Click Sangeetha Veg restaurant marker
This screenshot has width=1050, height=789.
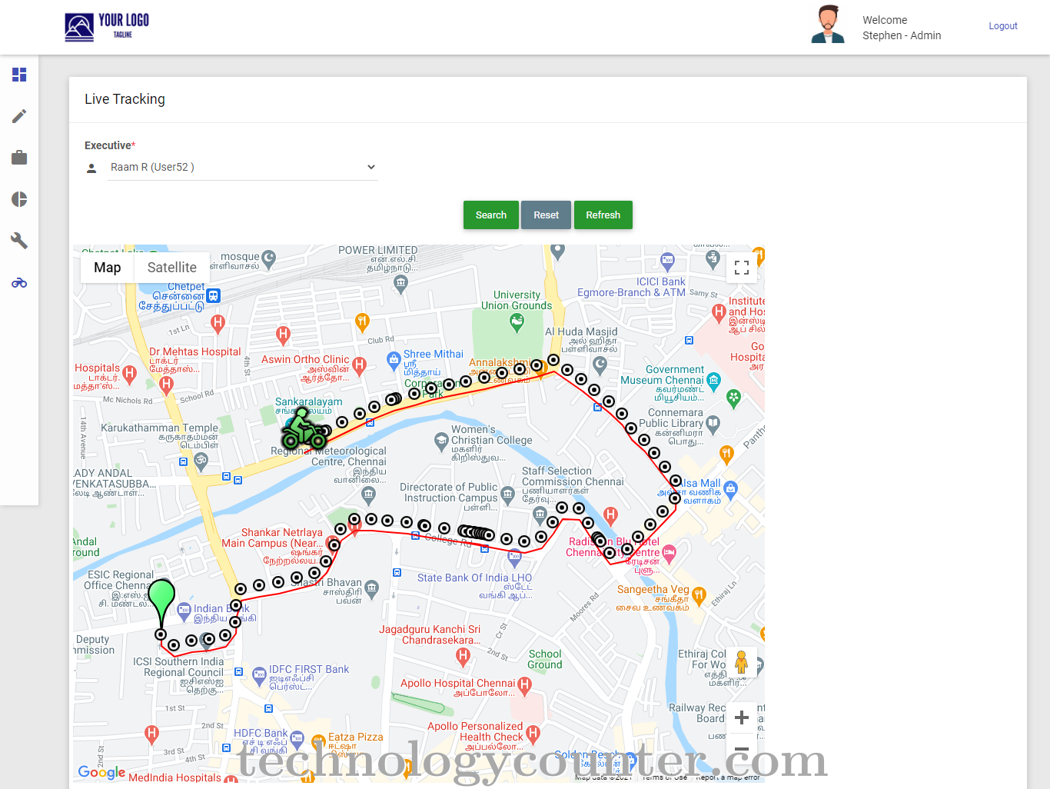click(x=699, y=595)
